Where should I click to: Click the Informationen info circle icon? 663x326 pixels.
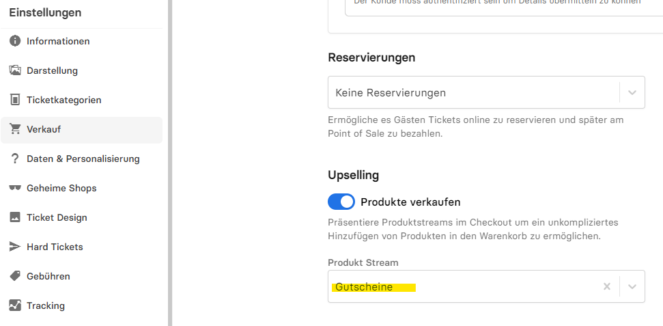(x=15, y=41)
